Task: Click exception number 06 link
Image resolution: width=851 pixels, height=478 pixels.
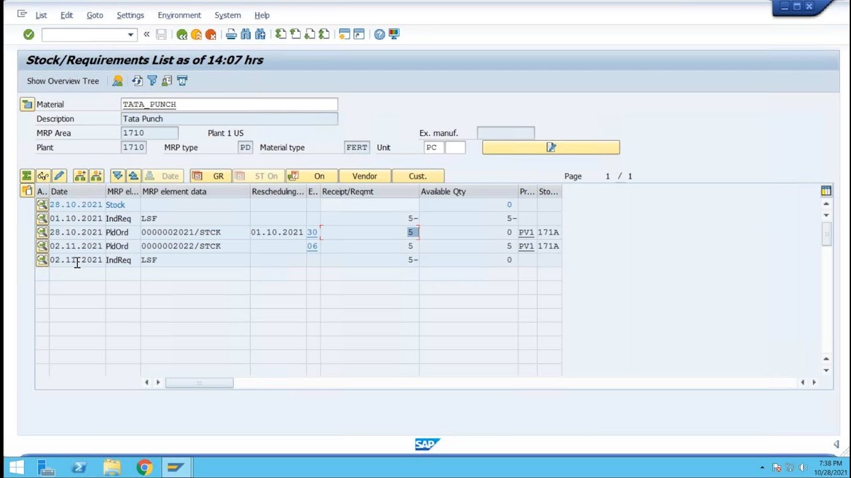Action: click(x=312, y=246)
